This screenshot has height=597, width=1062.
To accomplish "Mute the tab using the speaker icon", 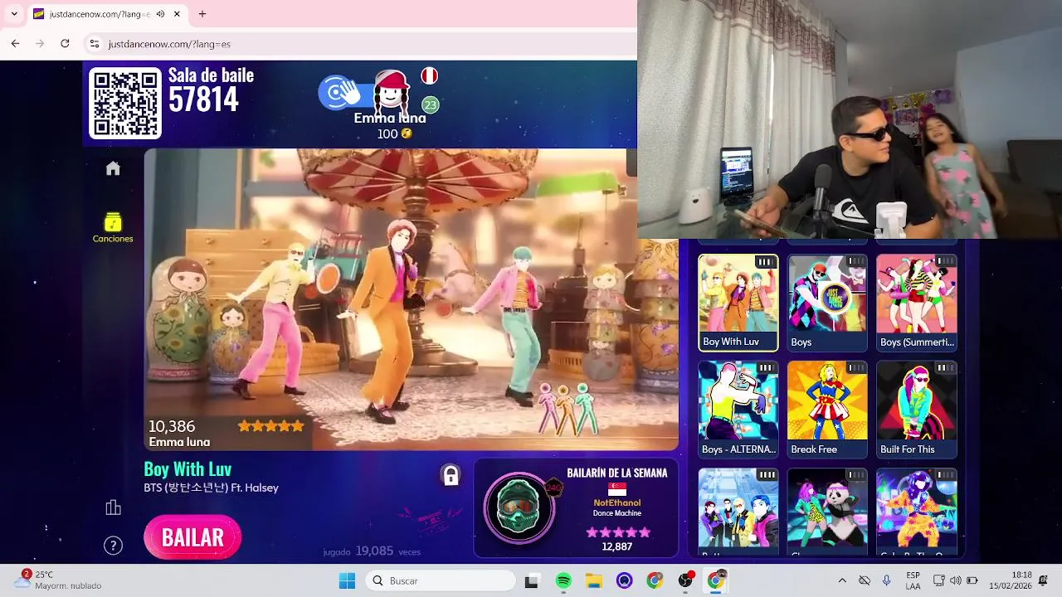I will (x=160, y=14).
